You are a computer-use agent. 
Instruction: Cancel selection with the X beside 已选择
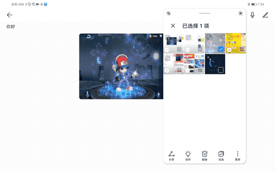[x=173, y=26]
